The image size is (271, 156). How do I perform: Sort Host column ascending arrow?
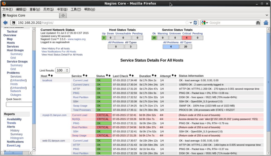pyautogui.click(x=49, y=76)
